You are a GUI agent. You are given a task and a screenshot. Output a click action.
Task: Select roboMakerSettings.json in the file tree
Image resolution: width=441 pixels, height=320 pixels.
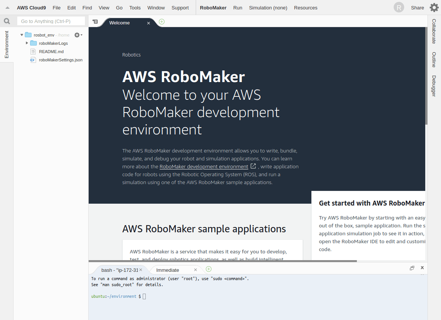click(61, 60)
